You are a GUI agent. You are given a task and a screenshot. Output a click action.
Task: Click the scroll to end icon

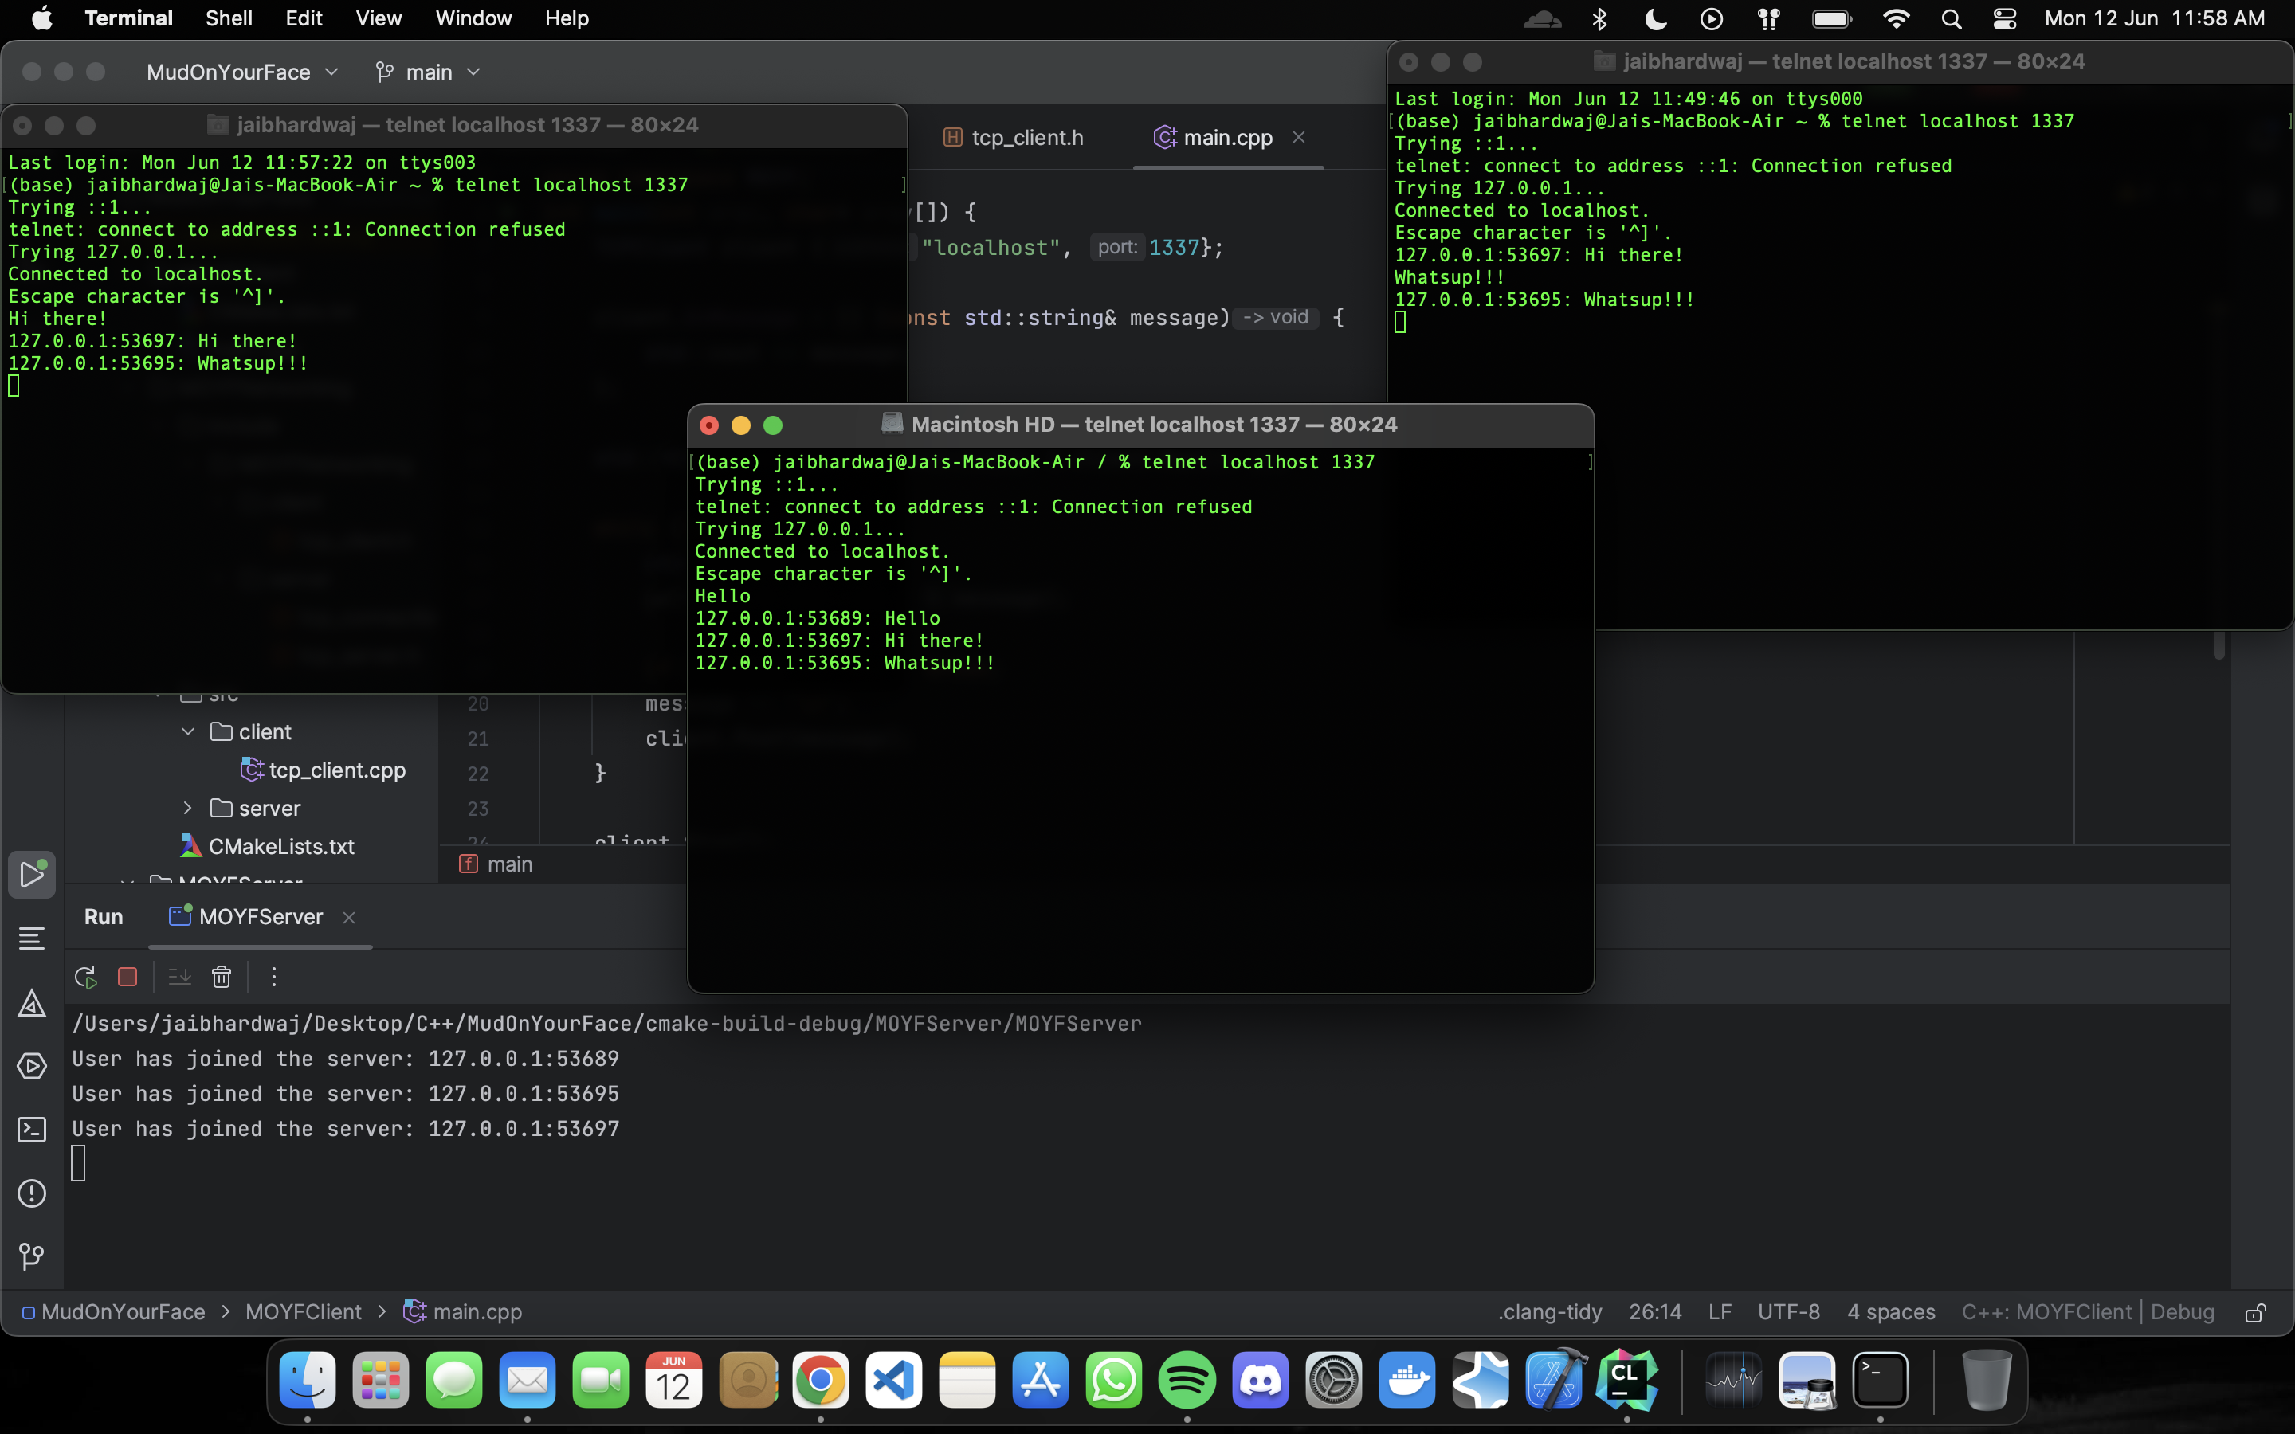pos(179,977)
